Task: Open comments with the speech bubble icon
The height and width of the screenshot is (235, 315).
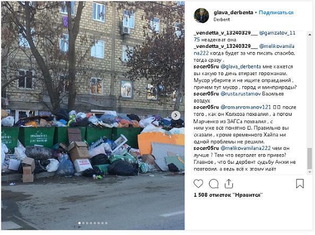Action: point(214,183)
